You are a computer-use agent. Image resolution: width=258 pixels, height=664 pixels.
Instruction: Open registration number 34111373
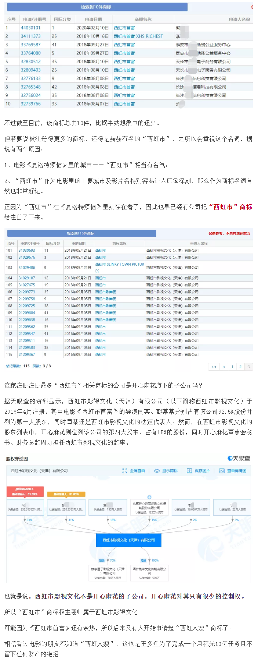[x=30, y=36]
